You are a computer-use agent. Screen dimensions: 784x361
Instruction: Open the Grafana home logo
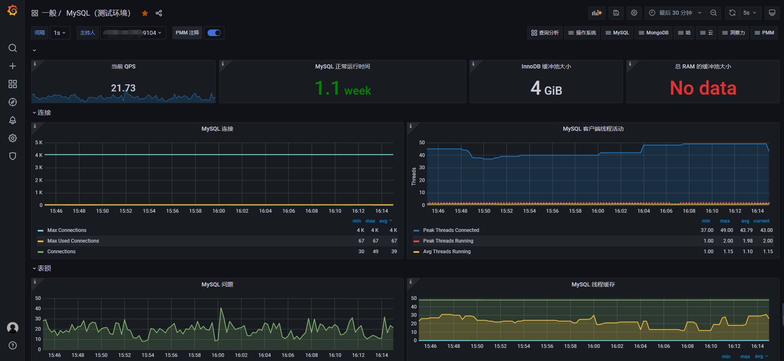13,10
